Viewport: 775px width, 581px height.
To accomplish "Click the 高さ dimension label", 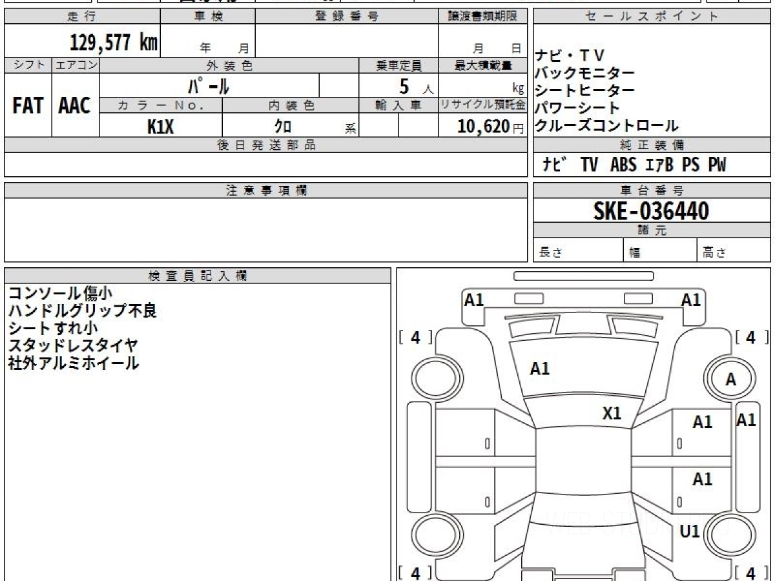I will [715, 254].
